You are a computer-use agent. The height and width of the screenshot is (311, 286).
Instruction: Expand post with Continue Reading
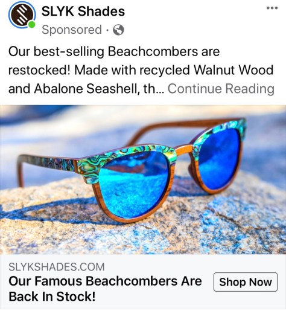click(221, 89)
